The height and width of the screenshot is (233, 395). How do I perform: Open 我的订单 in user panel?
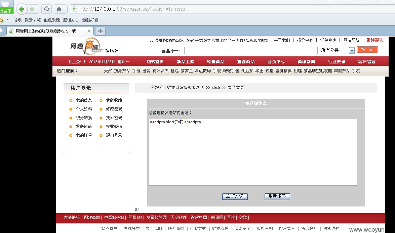pos(84,135)
